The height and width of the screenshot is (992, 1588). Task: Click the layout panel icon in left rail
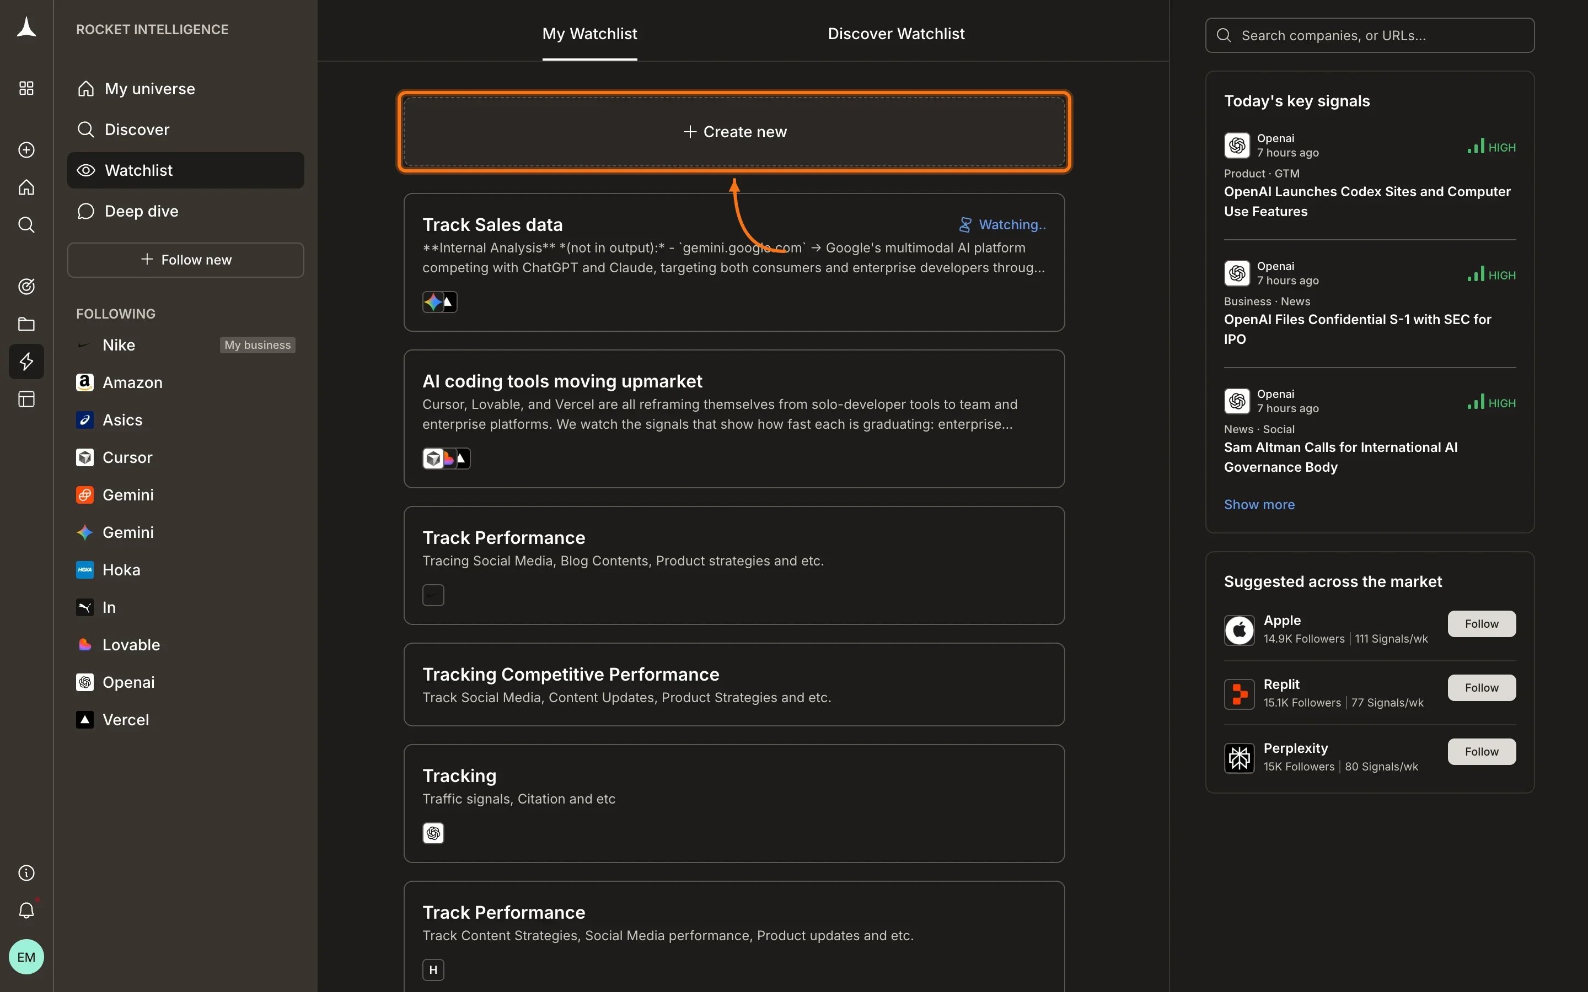26,399
